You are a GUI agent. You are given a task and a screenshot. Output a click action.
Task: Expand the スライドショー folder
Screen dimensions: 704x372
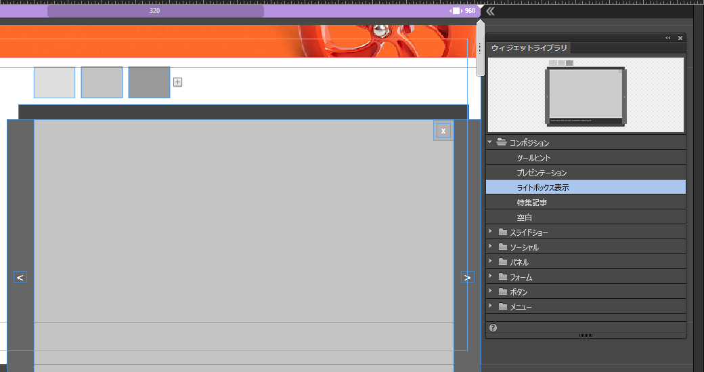tap(490, 232)
